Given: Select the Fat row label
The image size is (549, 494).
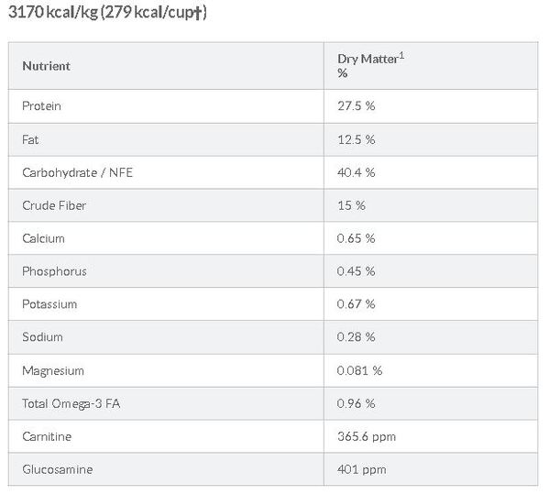Looking at the screenshot, I should pyautogui.click(x=30, y=139).
